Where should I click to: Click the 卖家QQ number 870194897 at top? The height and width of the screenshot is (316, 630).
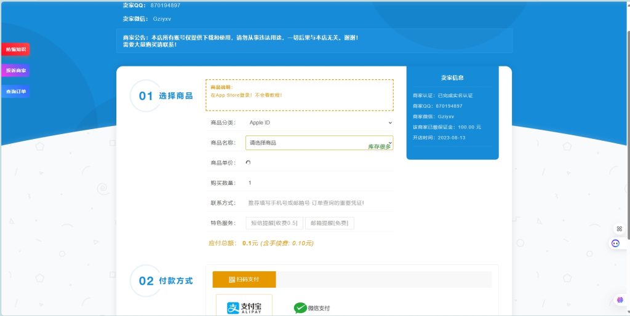pos(165,6)
